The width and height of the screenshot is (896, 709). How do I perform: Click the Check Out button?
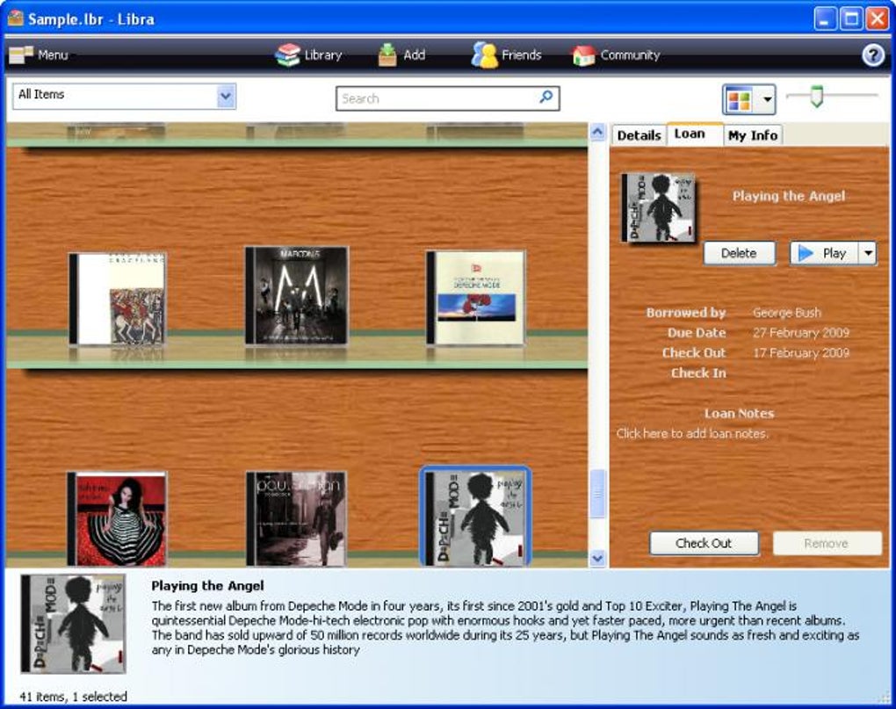(x=704, y=543)
